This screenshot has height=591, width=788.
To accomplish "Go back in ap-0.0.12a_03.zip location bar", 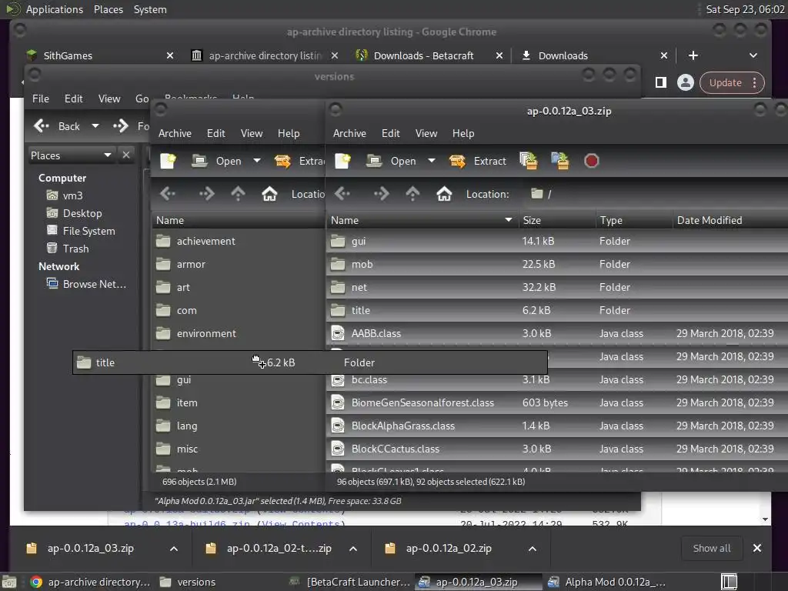I will pos(342,193).
